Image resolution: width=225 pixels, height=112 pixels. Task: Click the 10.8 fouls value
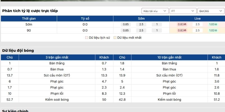[x=217, y=94]
